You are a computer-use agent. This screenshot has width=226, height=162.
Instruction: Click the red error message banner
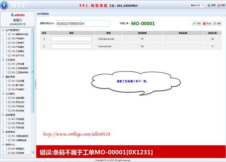click(x=131, y=152)
